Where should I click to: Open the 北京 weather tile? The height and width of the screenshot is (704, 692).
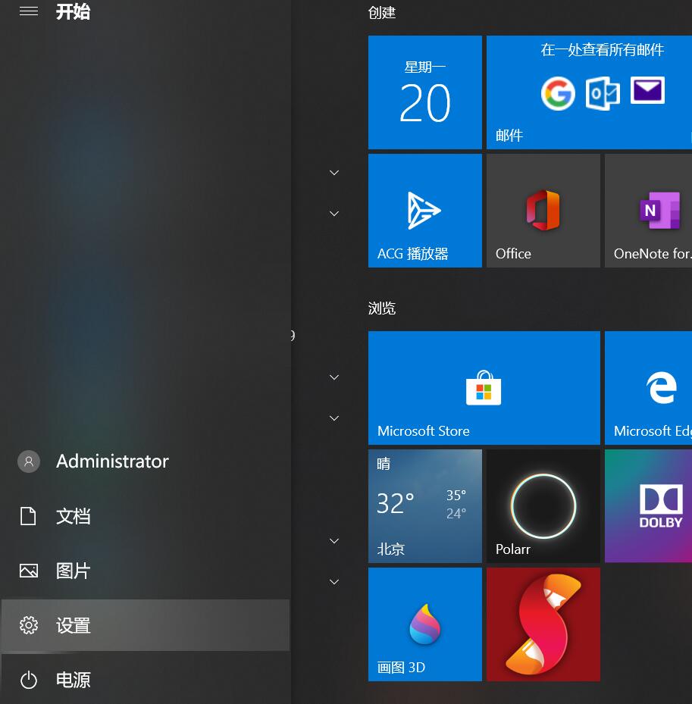click(x=424, y=506)
